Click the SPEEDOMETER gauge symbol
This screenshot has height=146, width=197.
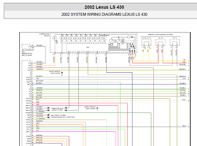119,41
